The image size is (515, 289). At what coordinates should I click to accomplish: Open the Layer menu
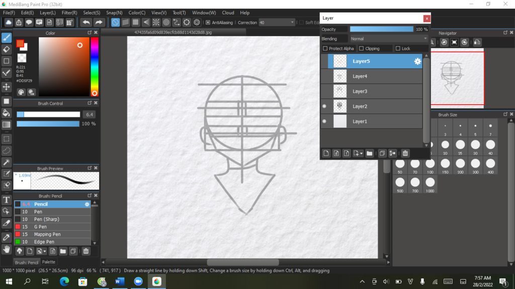tap(48, 13)
